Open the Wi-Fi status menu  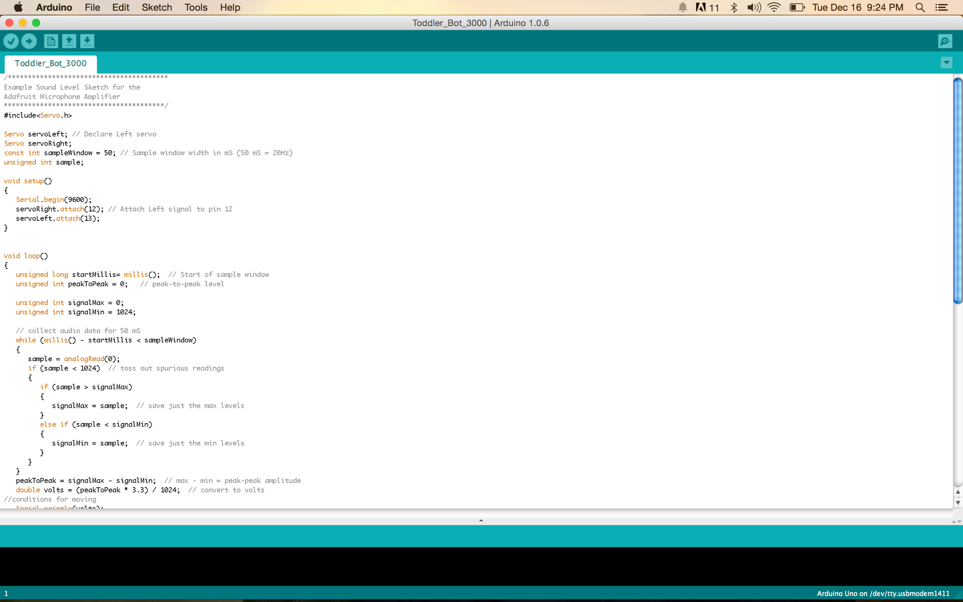tap(774, 8)
